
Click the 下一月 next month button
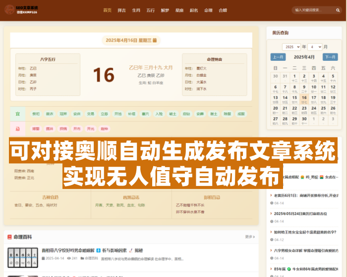[x=330, y=57]
